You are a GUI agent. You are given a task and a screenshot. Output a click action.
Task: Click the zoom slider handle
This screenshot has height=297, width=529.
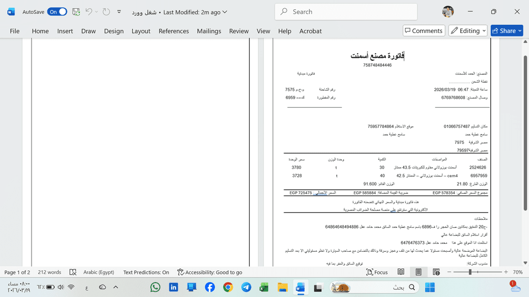[470, 272]
